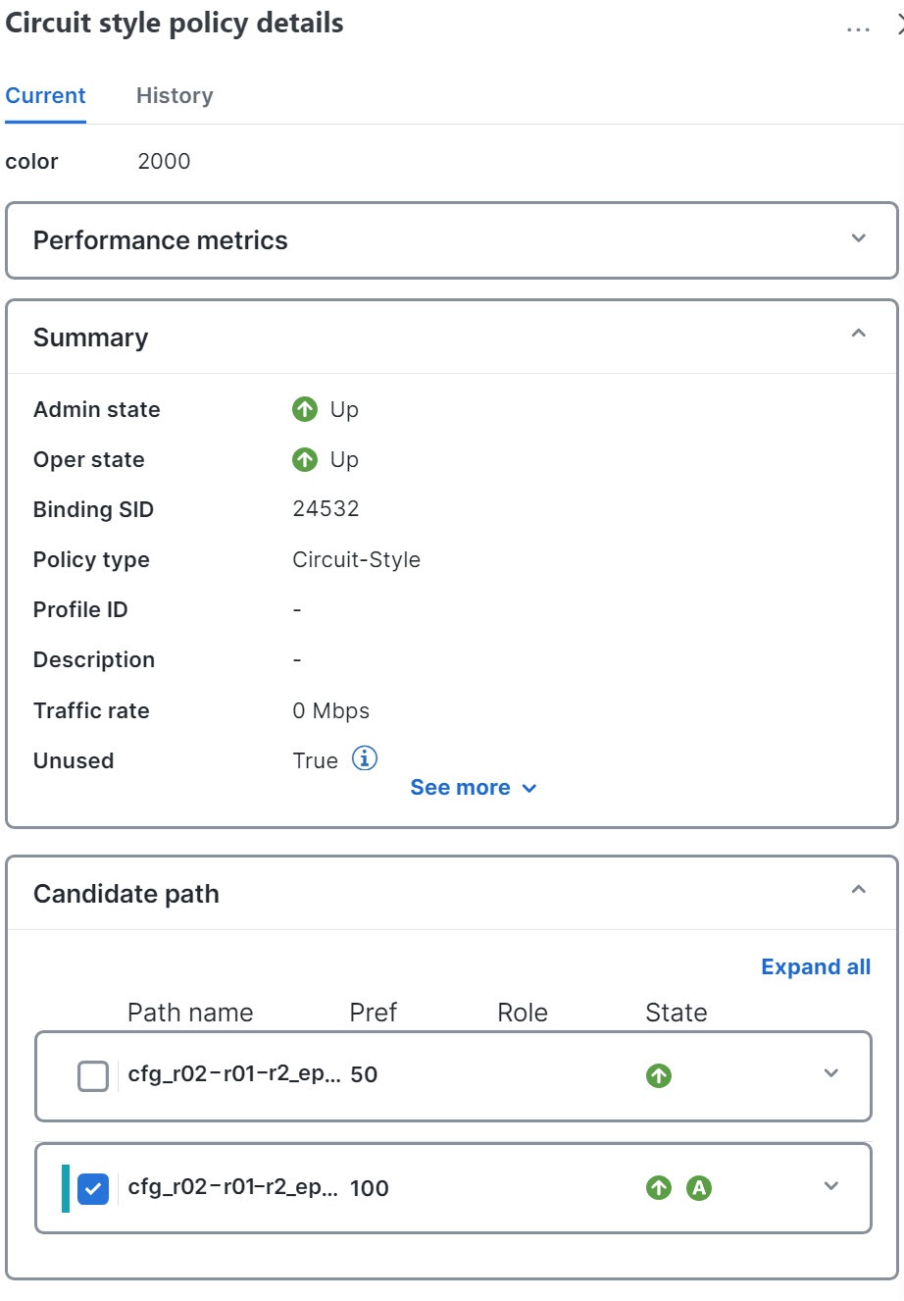The width and height of the screenshot is (904, 1301).
Task: Switch to the History tab
Action: pyautogui.click(x=174, y=95)
